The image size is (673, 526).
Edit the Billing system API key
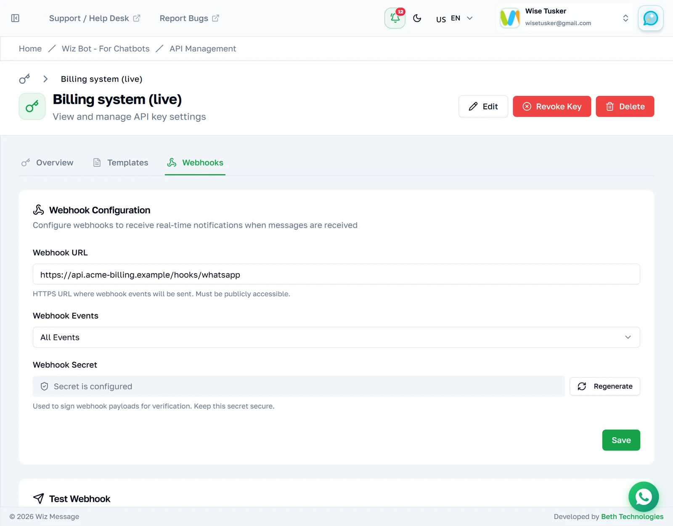point(483,106)
